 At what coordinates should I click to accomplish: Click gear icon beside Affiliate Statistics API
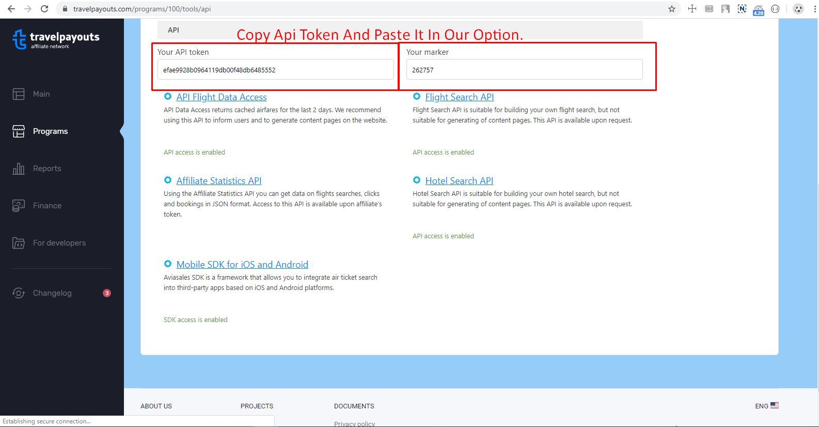click(168, 180)
